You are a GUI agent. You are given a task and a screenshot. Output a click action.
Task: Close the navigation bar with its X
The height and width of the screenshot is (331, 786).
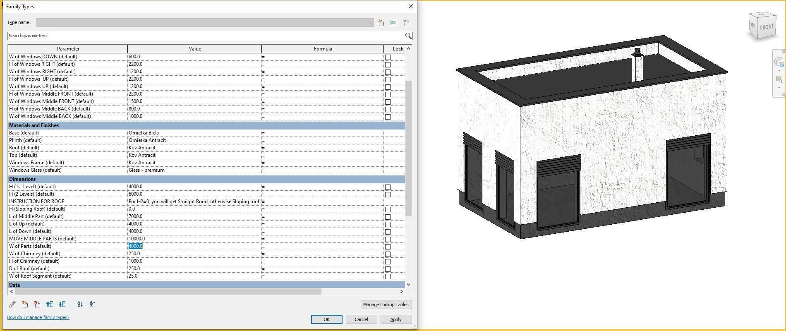point(783,52)
